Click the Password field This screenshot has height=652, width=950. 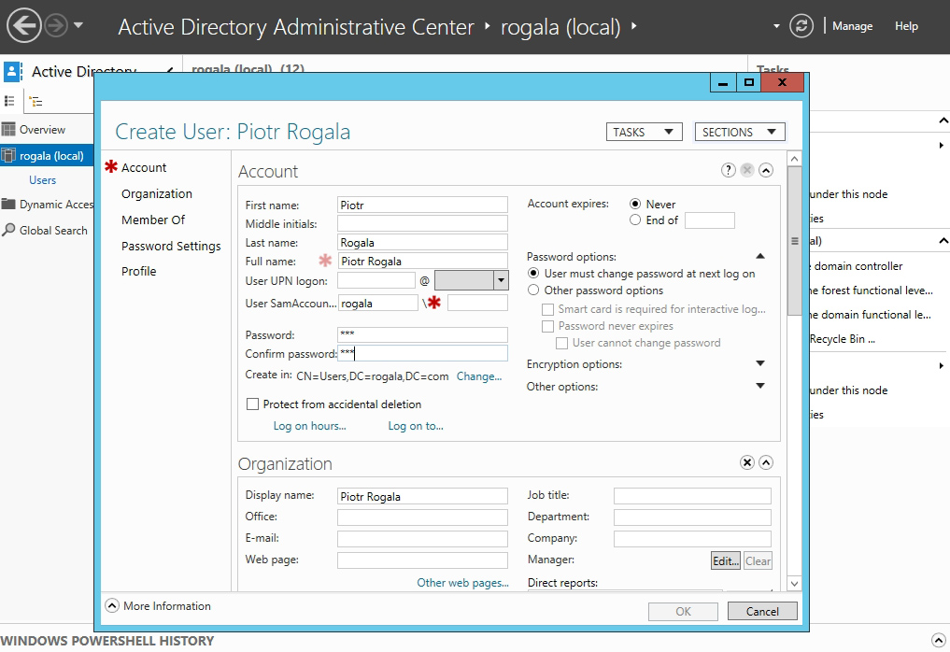[422, 334]
